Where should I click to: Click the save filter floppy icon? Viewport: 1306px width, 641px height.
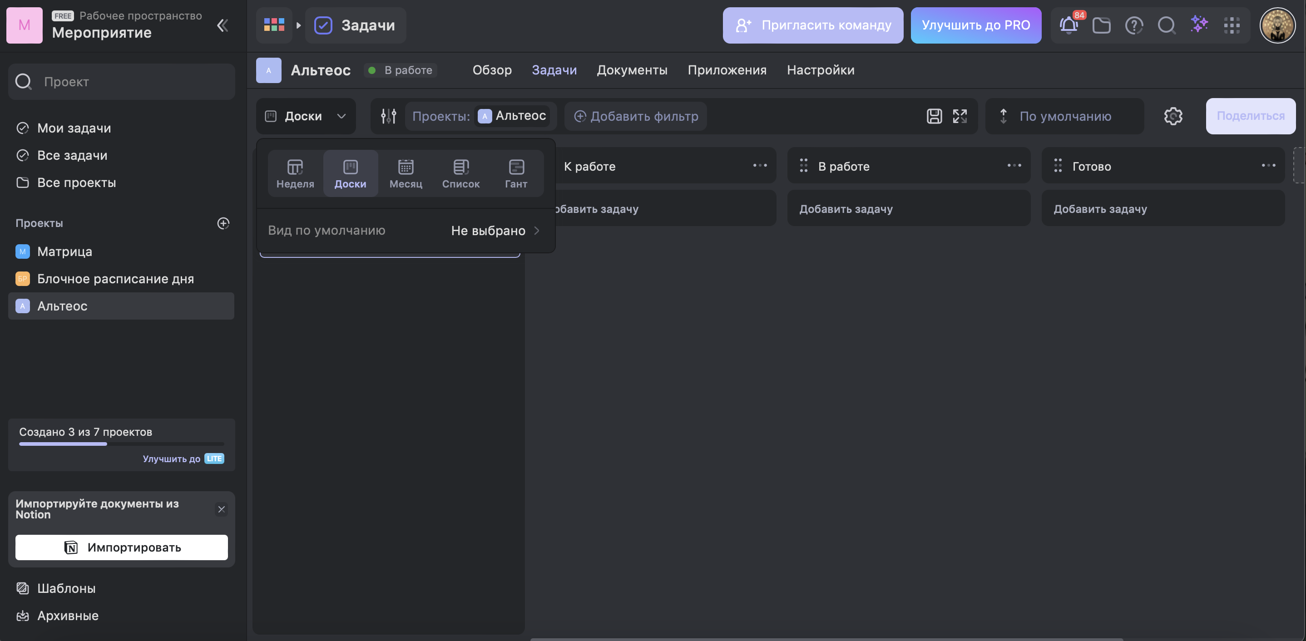click(x=934, y=116)
